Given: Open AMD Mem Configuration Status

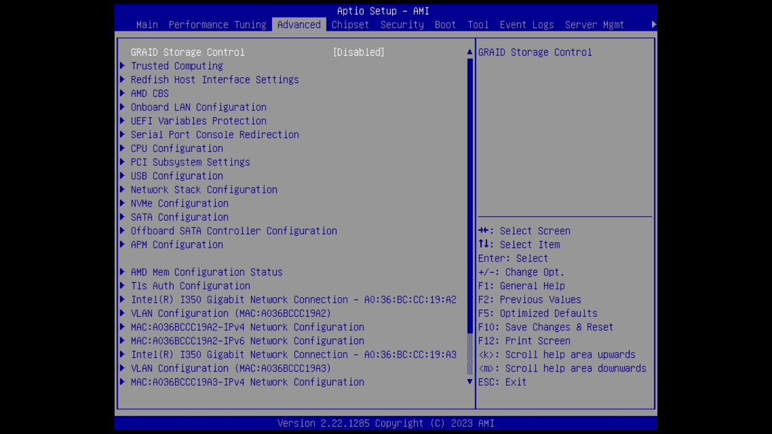Looking at the screenshot, I should click(x=206, y=272).
